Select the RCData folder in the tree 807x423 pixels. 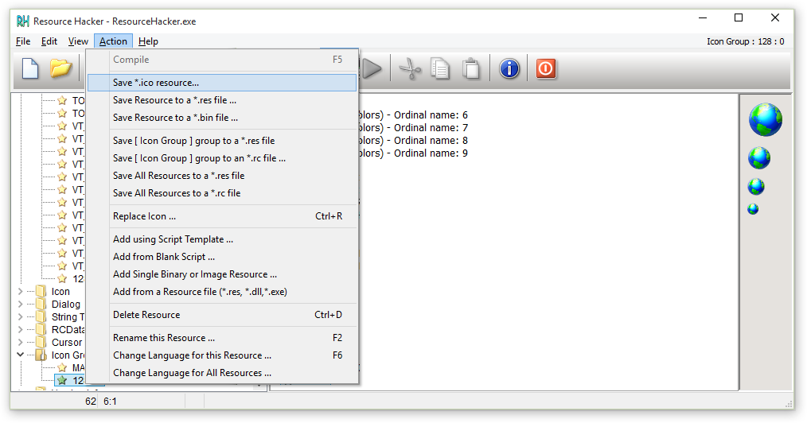click(68, 329)
